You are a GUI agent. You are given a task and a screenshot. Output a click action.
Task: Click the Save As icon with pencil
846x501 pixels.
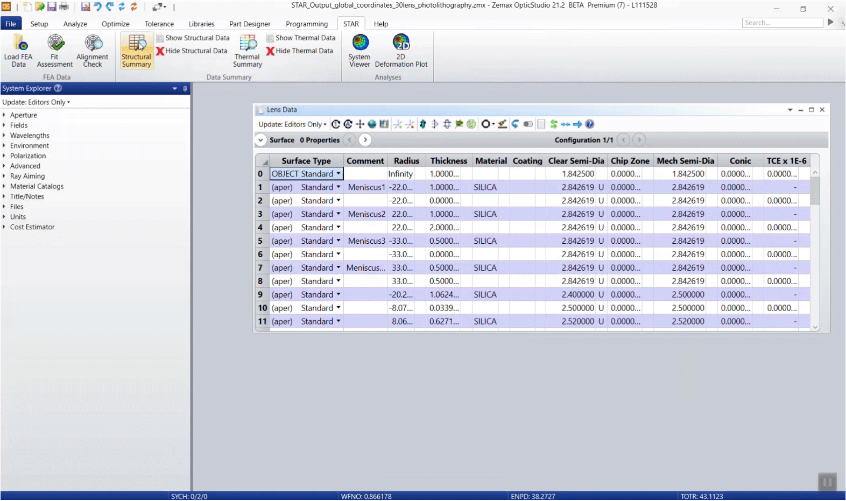pyautogui.click(x=86, y=7)
